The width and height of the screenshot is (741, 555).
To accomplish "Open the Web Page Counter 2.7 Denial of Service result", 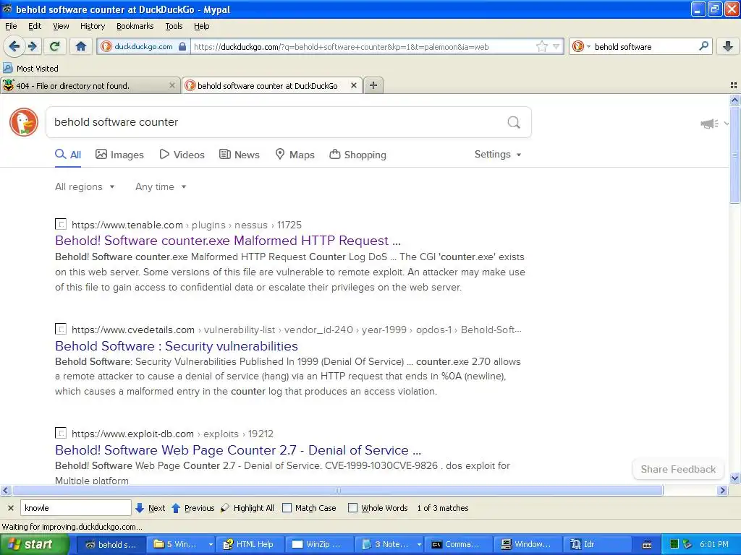I will (x=237, y=450).
